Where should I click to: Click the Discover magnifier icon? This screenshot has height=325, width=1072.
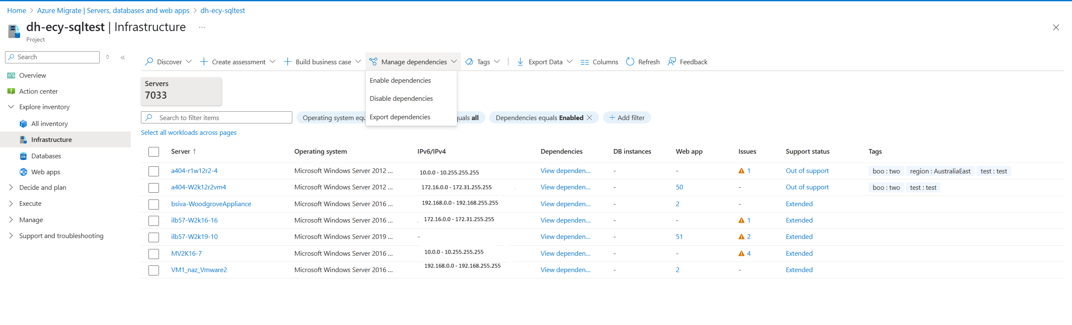click(149, 62)
